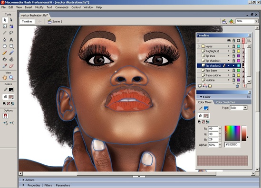The height and width of the screenshot is (188, 261).
Task: Select the Brush tool
Action: [x=11, y=53]
